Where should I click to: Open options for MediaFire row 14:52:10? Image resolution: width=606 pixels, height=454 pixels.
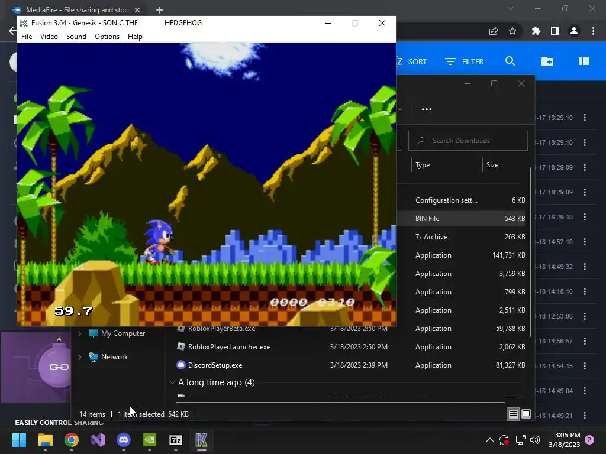585,242
